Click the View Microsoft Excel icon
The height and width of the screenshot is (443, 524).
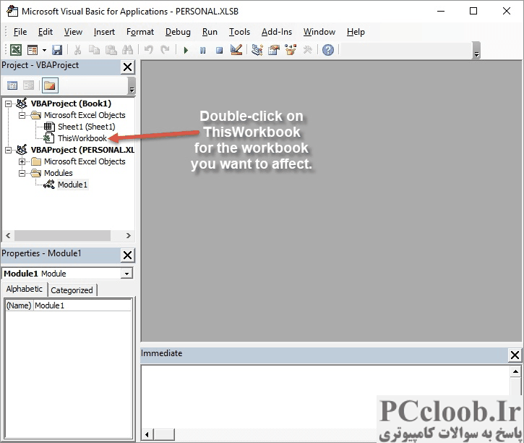(16, 50)
